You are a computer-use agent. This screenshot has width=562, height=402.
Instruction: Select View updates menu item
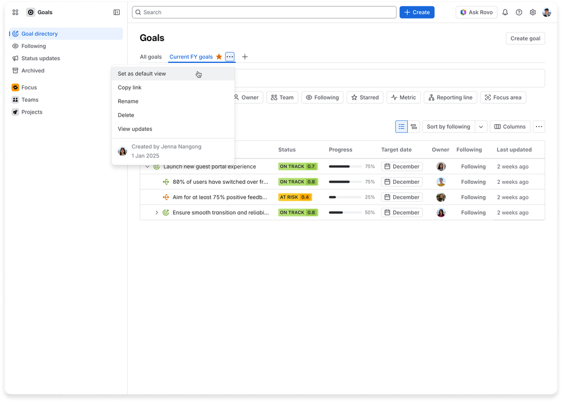point(173,129)
